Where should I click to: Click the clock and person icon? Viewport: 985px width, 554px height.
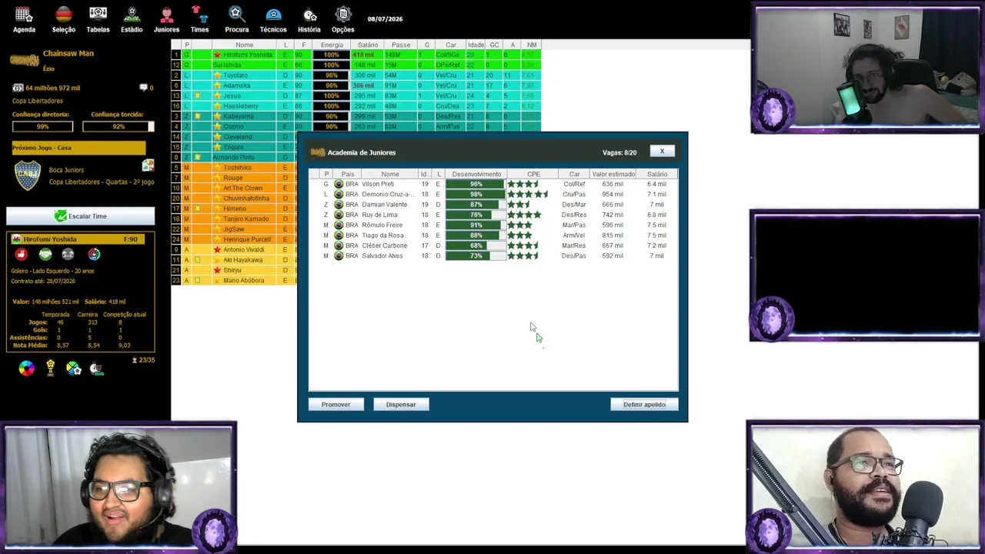click(x=96, y=369)
